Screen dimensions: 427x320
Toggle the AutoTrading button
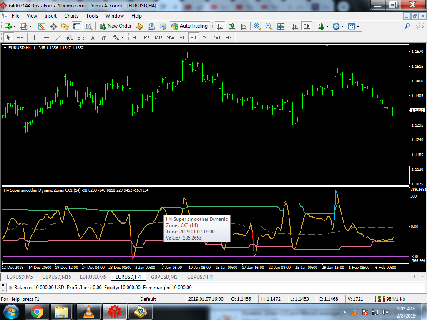(189, 26)
